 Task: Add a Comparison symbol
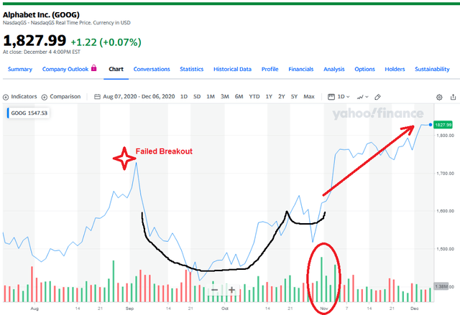63,96
